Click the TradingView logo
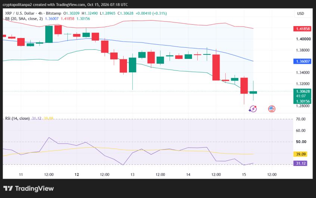The width and height of the screenshot is (316, 198). point(28,189)
